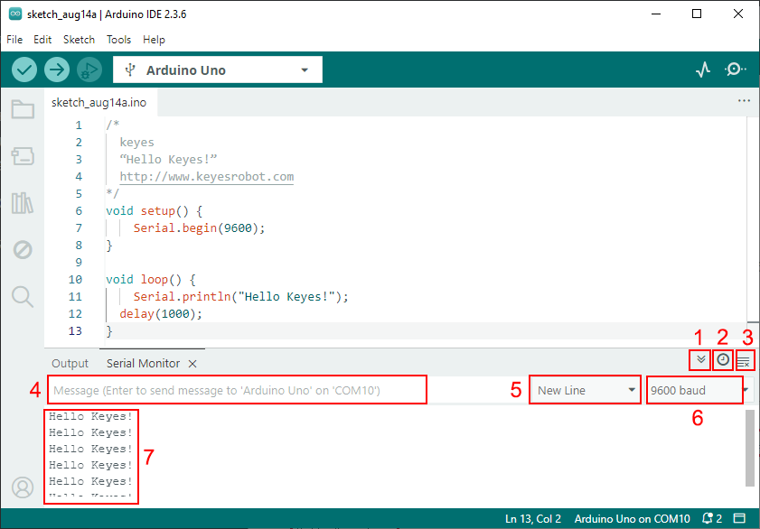Image resolution: width=760 pixels, height=529 pixels.
Task: Clear the Serial Monitor output
Action: coord(745,361)
